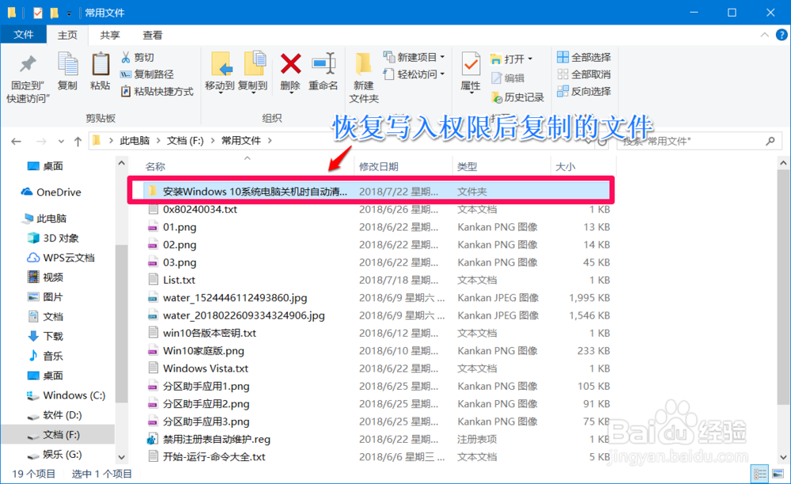Go back with the back arrow
This screenshot has width=791, height=484.
click(x=16, y=141)
